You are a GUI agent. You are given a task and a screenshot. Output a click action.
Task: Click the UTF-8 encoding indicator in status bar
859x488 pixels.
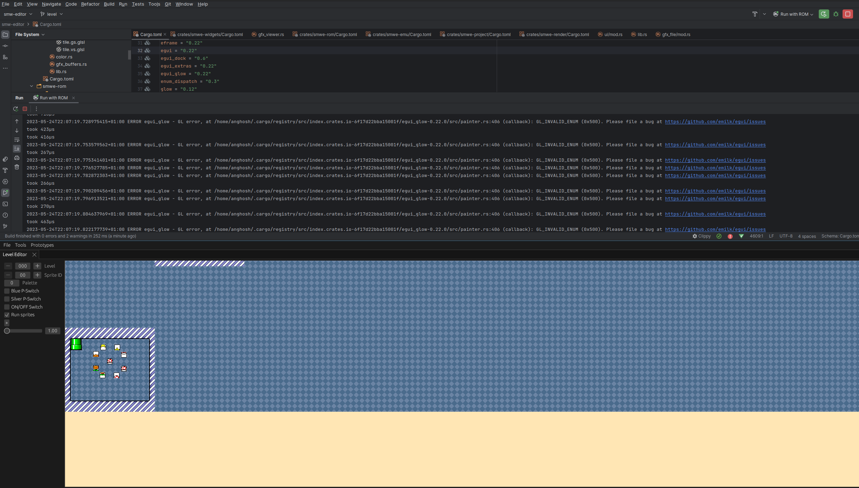pos(785,236)
